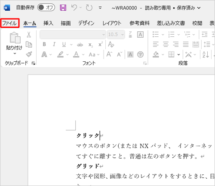215x186 pixels.
Task: Click the Sort A-Z icon
Action: 206,54
